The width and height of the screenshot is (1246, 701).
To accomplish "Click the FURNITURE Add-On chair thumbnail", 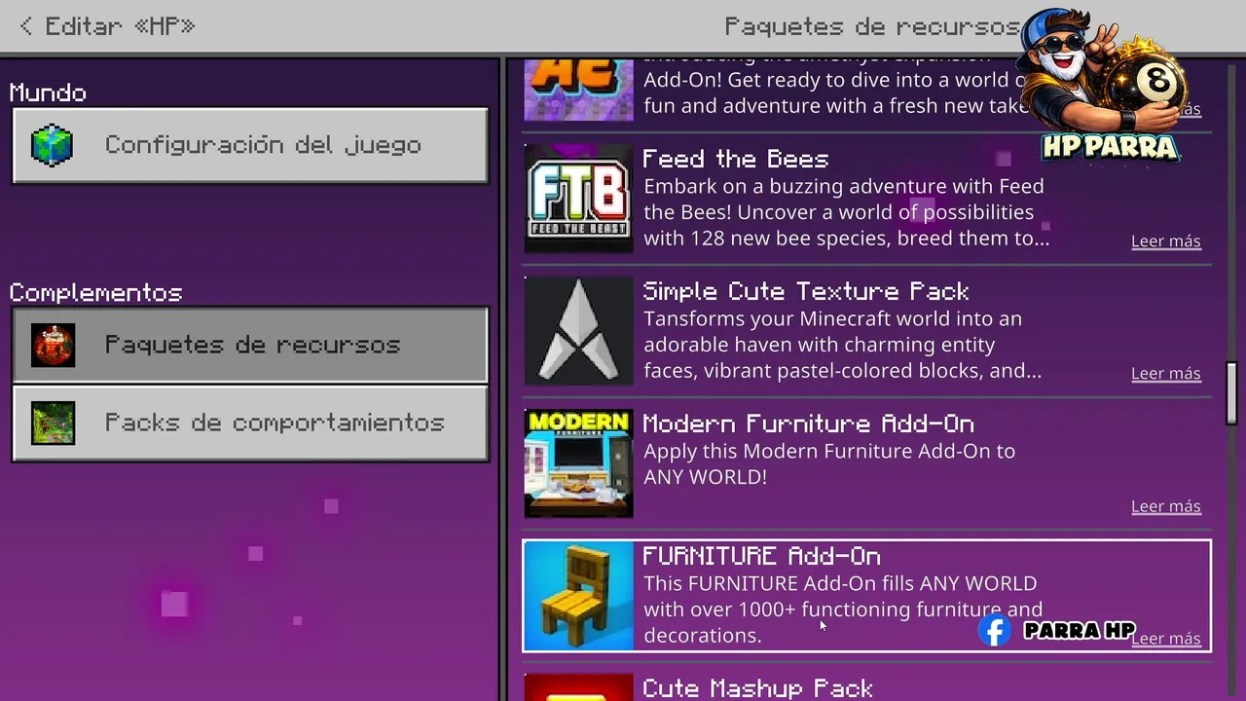I will [578, 596].
